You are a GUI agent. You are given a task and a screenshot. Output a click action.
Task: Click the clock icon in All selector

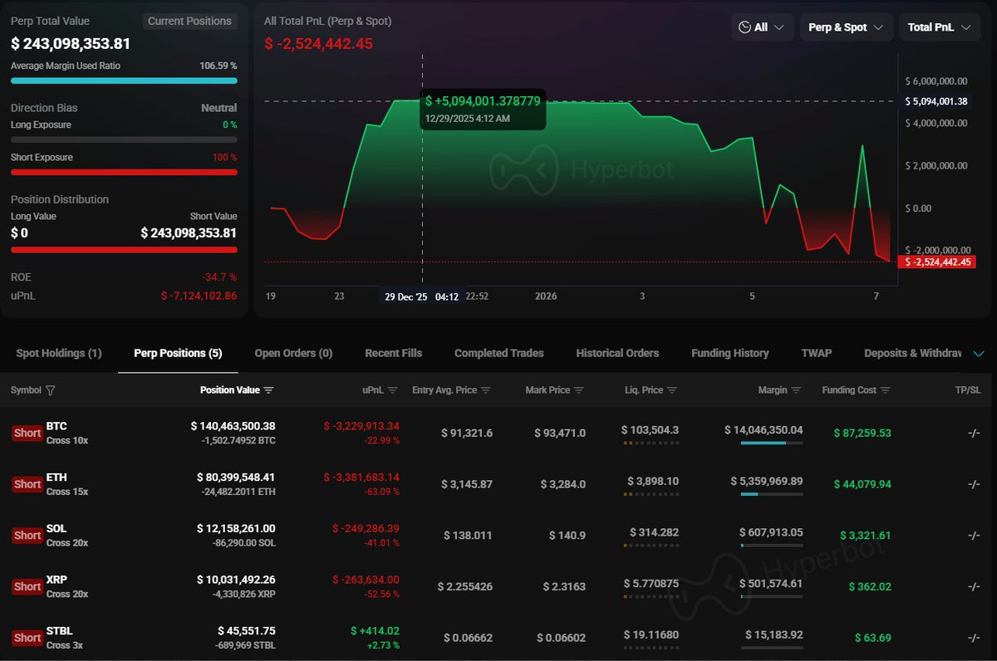coord(744,27)
